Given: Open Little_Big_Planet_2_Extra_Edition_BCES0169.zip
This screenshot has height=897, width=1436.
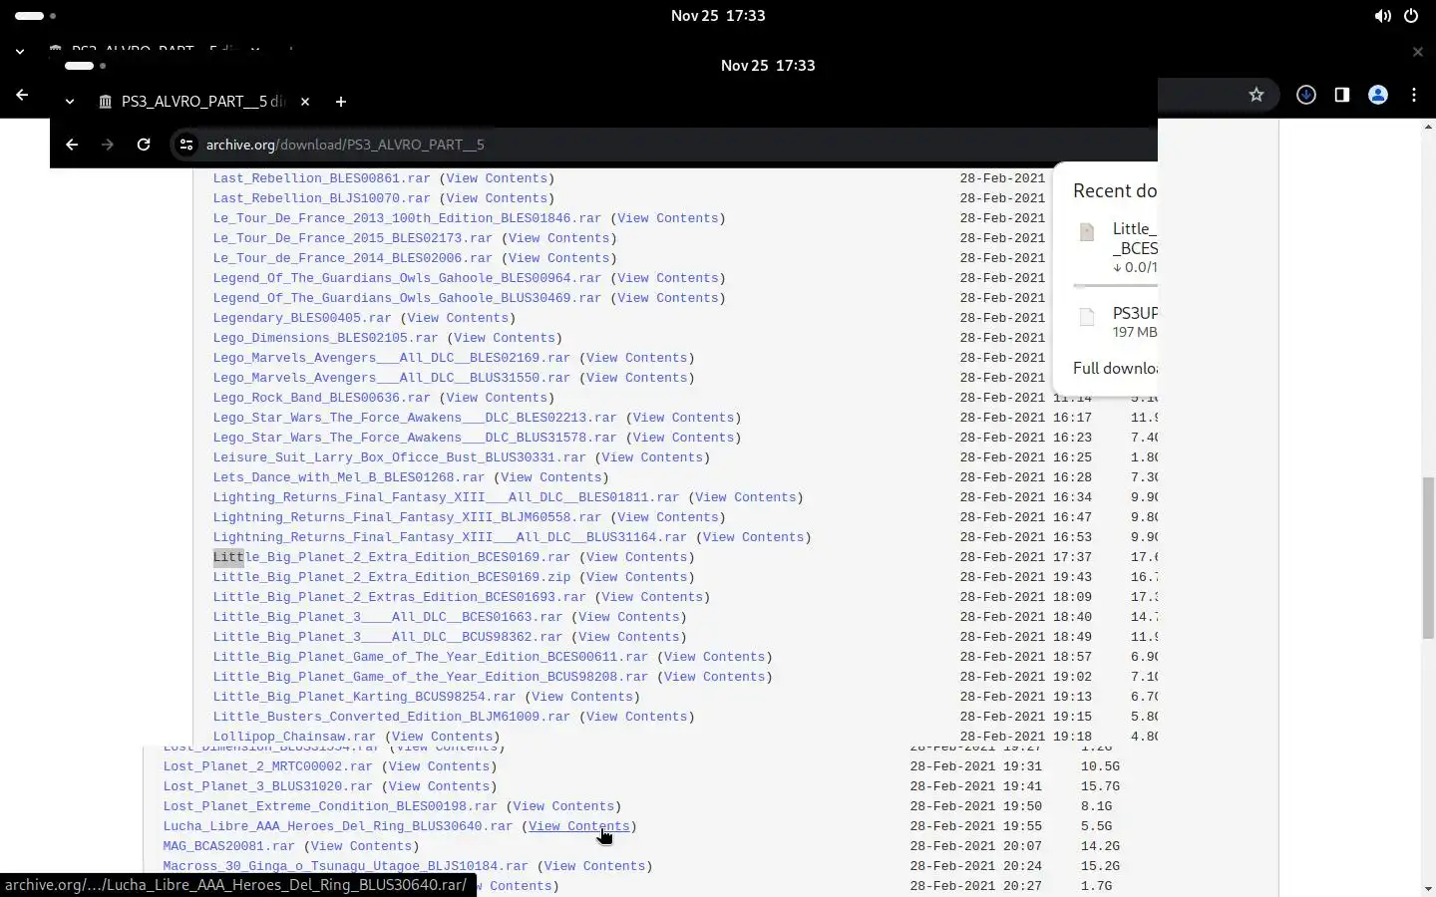Looking at the screenshot, I should point(391,577).
